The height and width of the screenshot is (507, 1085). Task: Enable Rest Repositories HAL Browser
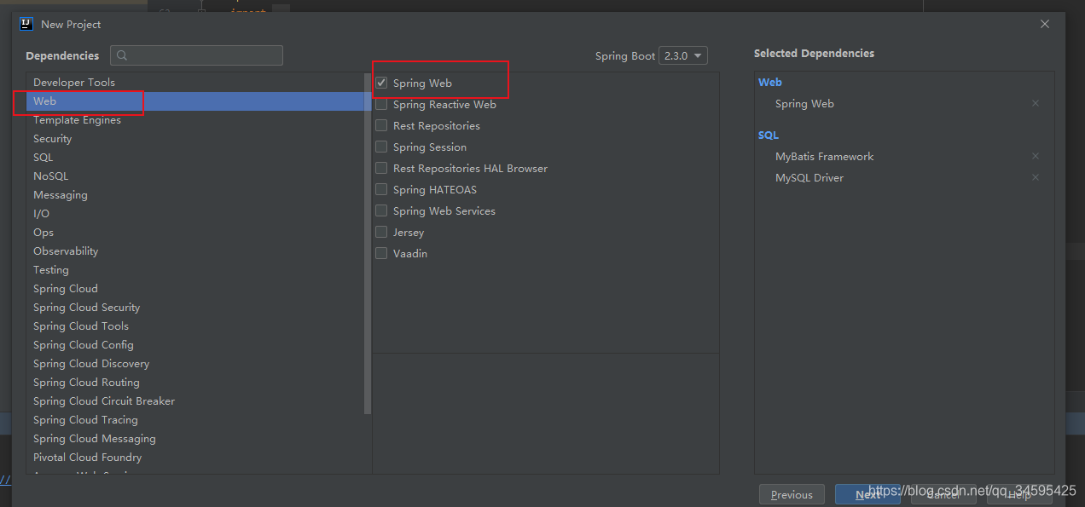point(381,168)
